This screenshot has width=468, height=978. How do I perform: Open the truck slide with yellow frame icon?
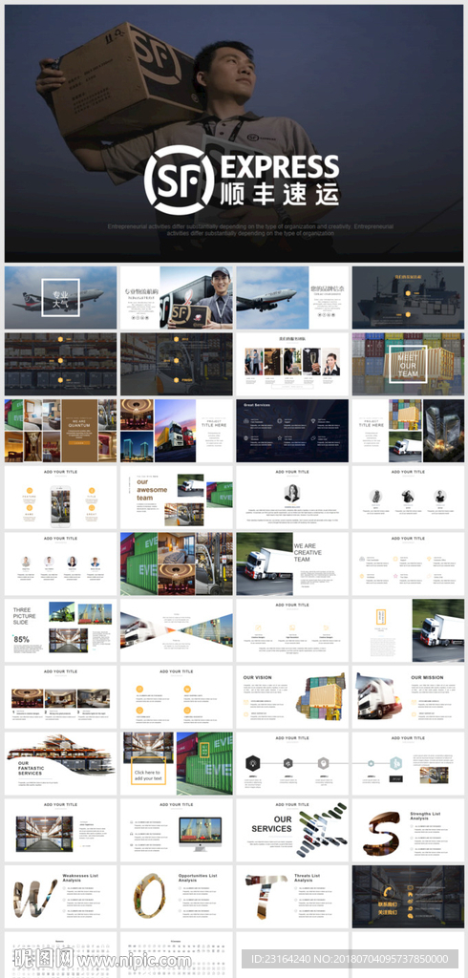(408, 630)
